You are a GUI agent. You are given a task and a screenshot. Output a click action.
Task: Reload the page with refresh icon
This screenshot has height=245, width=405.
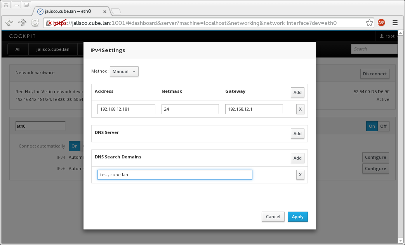(35, 23)
